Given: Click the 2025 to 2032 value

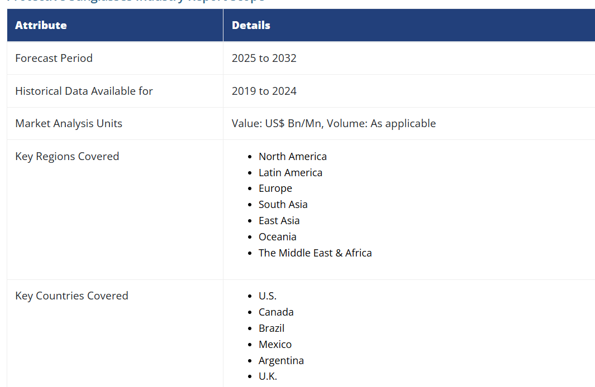Looking at the screenshot, I should pos(264,58).
